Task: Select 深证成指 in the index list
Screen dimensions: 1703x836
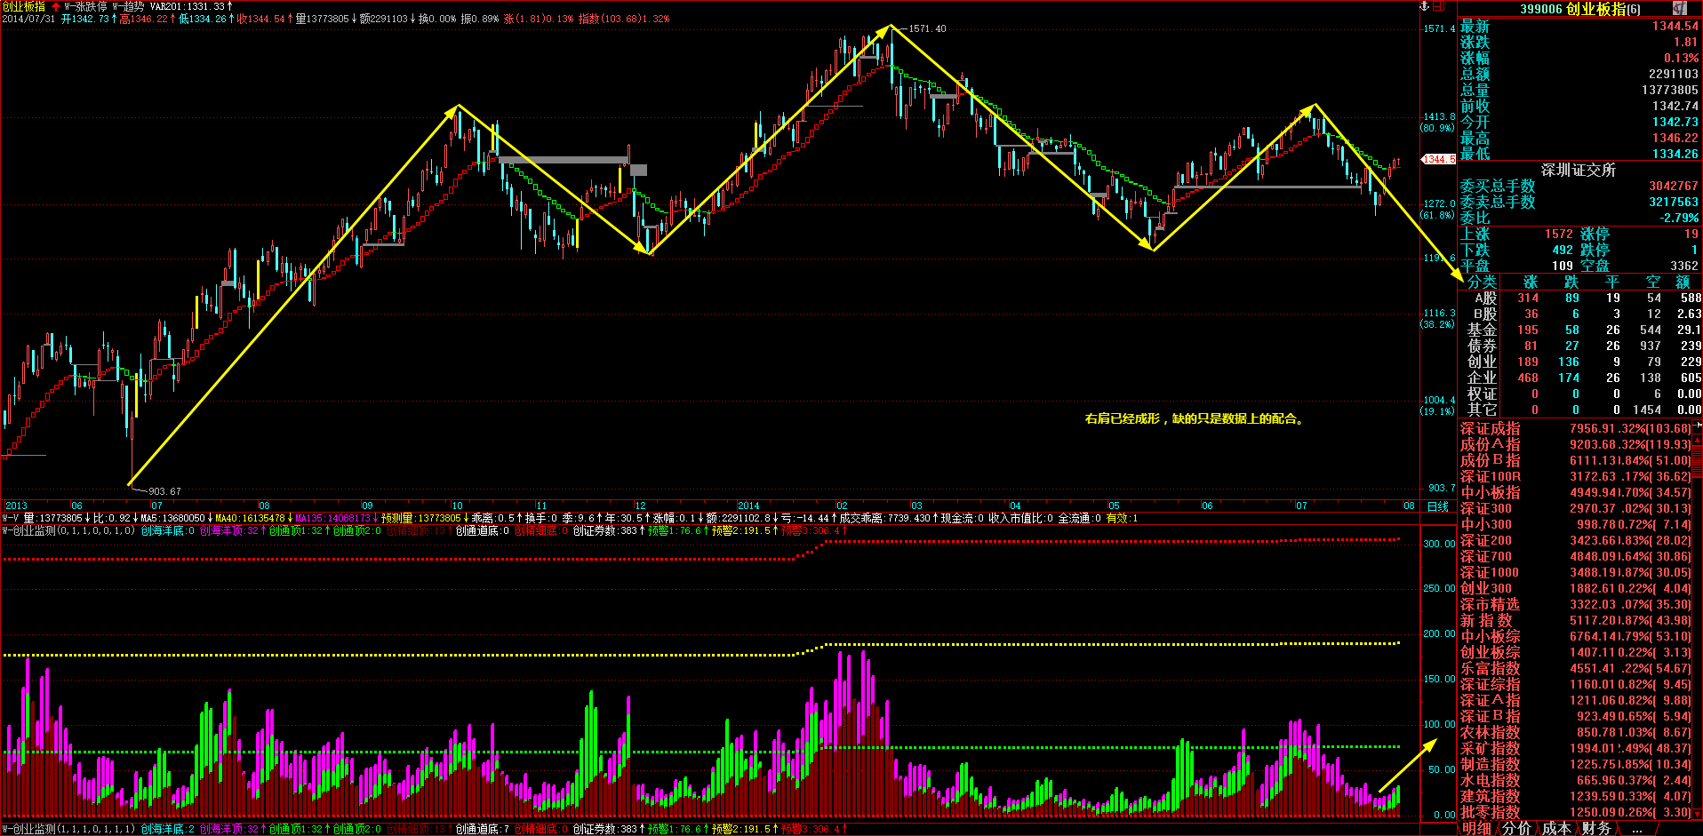Action: (x=1490, y=429)
